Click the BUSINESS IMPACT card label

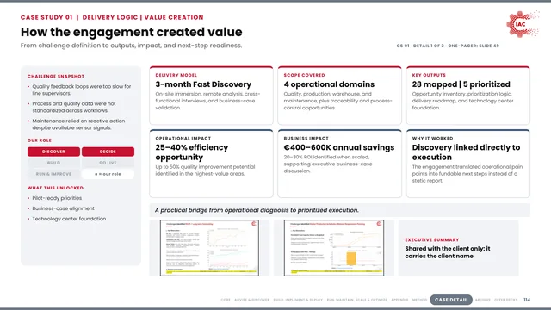click(306, 139)
